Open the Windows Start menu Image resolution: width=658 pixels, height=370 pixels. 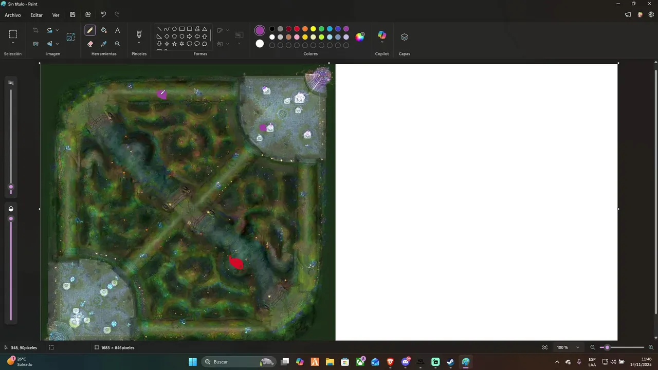pyautogui.click(x=193, y=362)
